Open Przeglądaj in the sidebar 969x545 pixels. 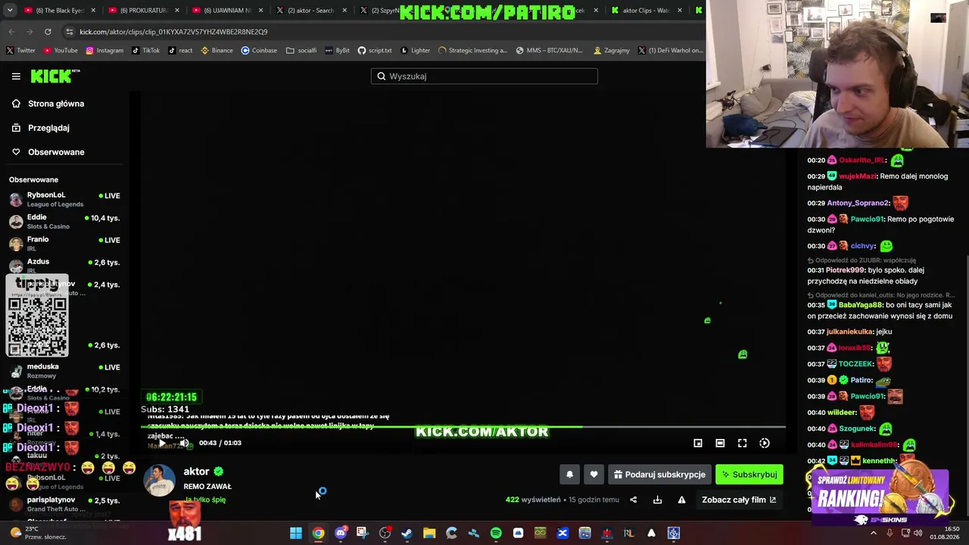coord(64,128)
